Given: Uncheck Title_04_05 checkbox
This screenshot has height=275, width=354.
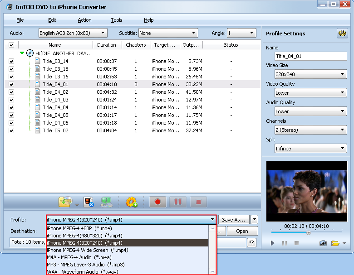Looking at the screenshot, I should click(x=11, y=115).
